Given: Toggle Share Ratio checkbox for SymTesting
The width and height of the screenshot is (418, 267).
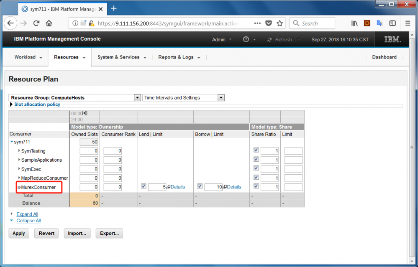Looking at the screenshot, I should coord(256,150).
